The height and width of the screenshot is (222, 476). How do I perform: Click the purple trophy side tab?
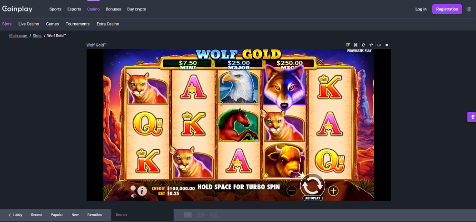[472, 117]
